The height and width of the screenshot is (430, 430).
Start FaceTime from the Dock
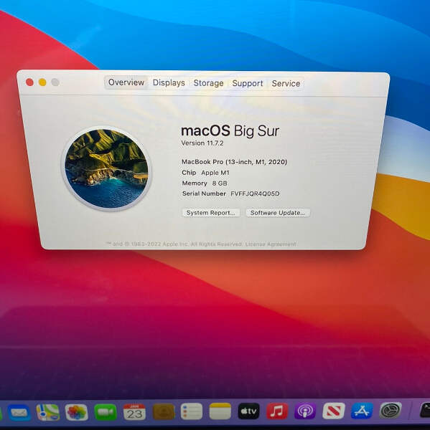click(x=106, y=412)
